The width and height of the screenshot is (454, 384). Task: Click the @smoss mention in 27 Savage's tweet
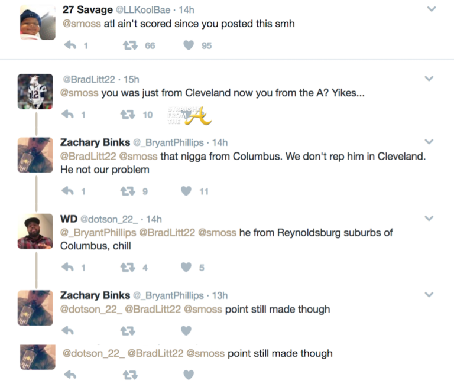pyautogui.click(x=82, y=24)
